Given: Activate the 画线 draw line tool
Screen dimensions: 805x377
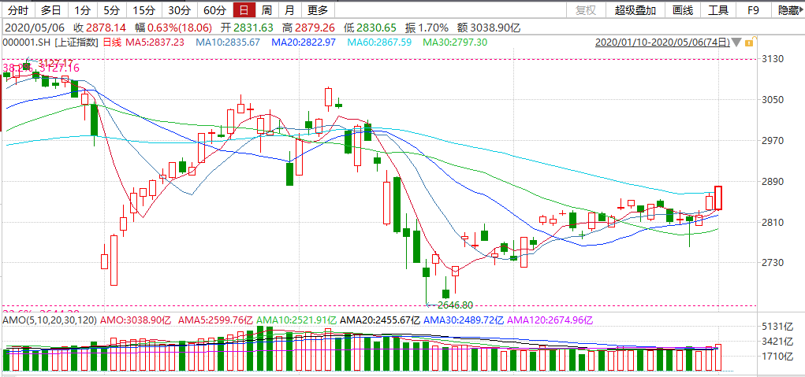Looking at the screenshot, I should pos(683,10).
